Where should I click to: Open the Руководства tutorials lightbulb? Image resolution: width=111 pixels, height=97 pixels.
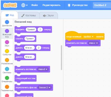[x=69, y=5]
